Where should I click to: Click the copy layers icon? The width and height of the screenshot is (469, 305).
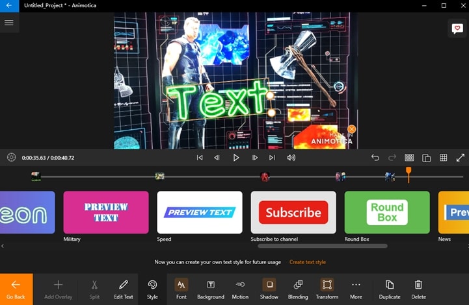point(426,158)
